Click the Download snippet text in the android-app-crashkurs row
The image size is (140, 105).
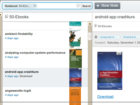pos(26,76)
